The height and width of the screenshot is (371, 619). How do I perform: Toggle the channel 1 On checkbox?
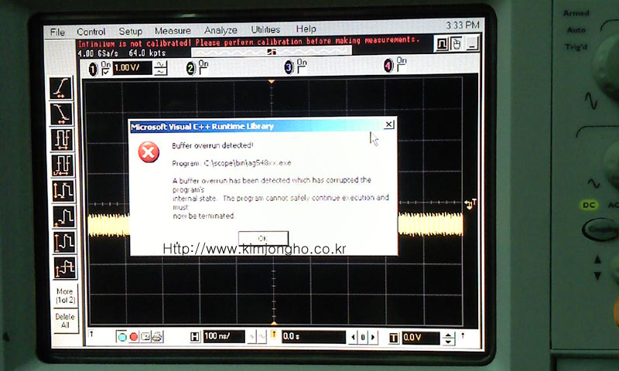pos(106,70)
